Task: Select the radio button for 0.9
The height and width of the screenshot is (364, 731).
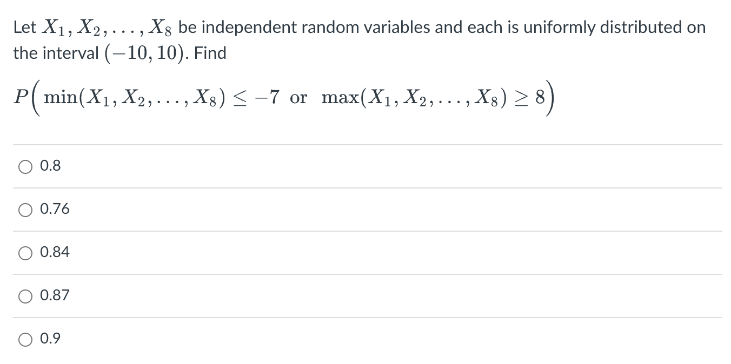Action: tap(25, 339)
